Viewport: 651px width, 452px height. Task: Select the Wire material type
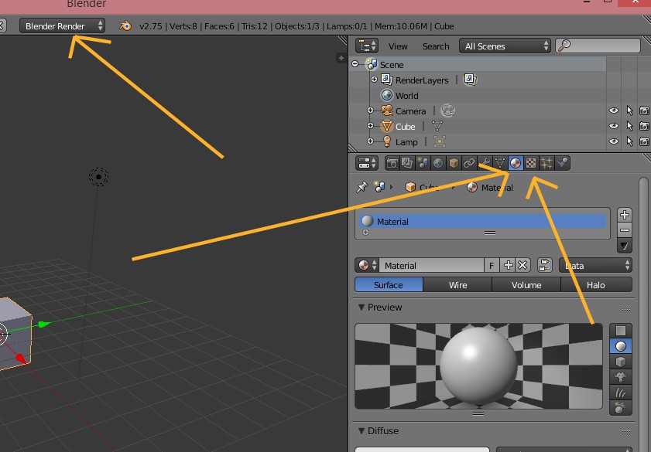457,285
